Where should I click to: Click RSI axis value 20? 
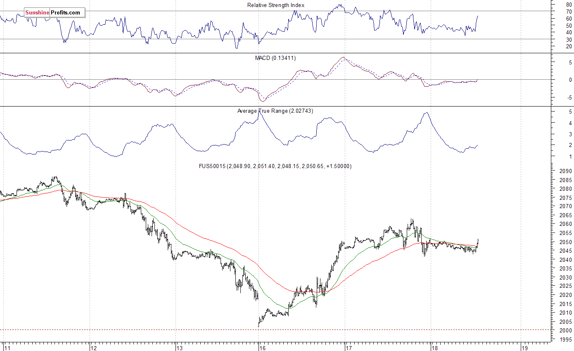(x=569, y=47)
